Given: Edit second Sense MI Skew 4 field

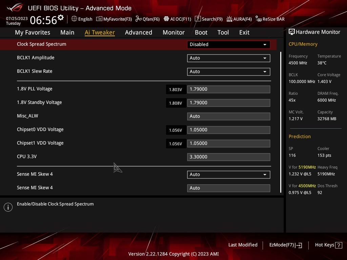Looking at the screenshot, I should coord(229,188).
